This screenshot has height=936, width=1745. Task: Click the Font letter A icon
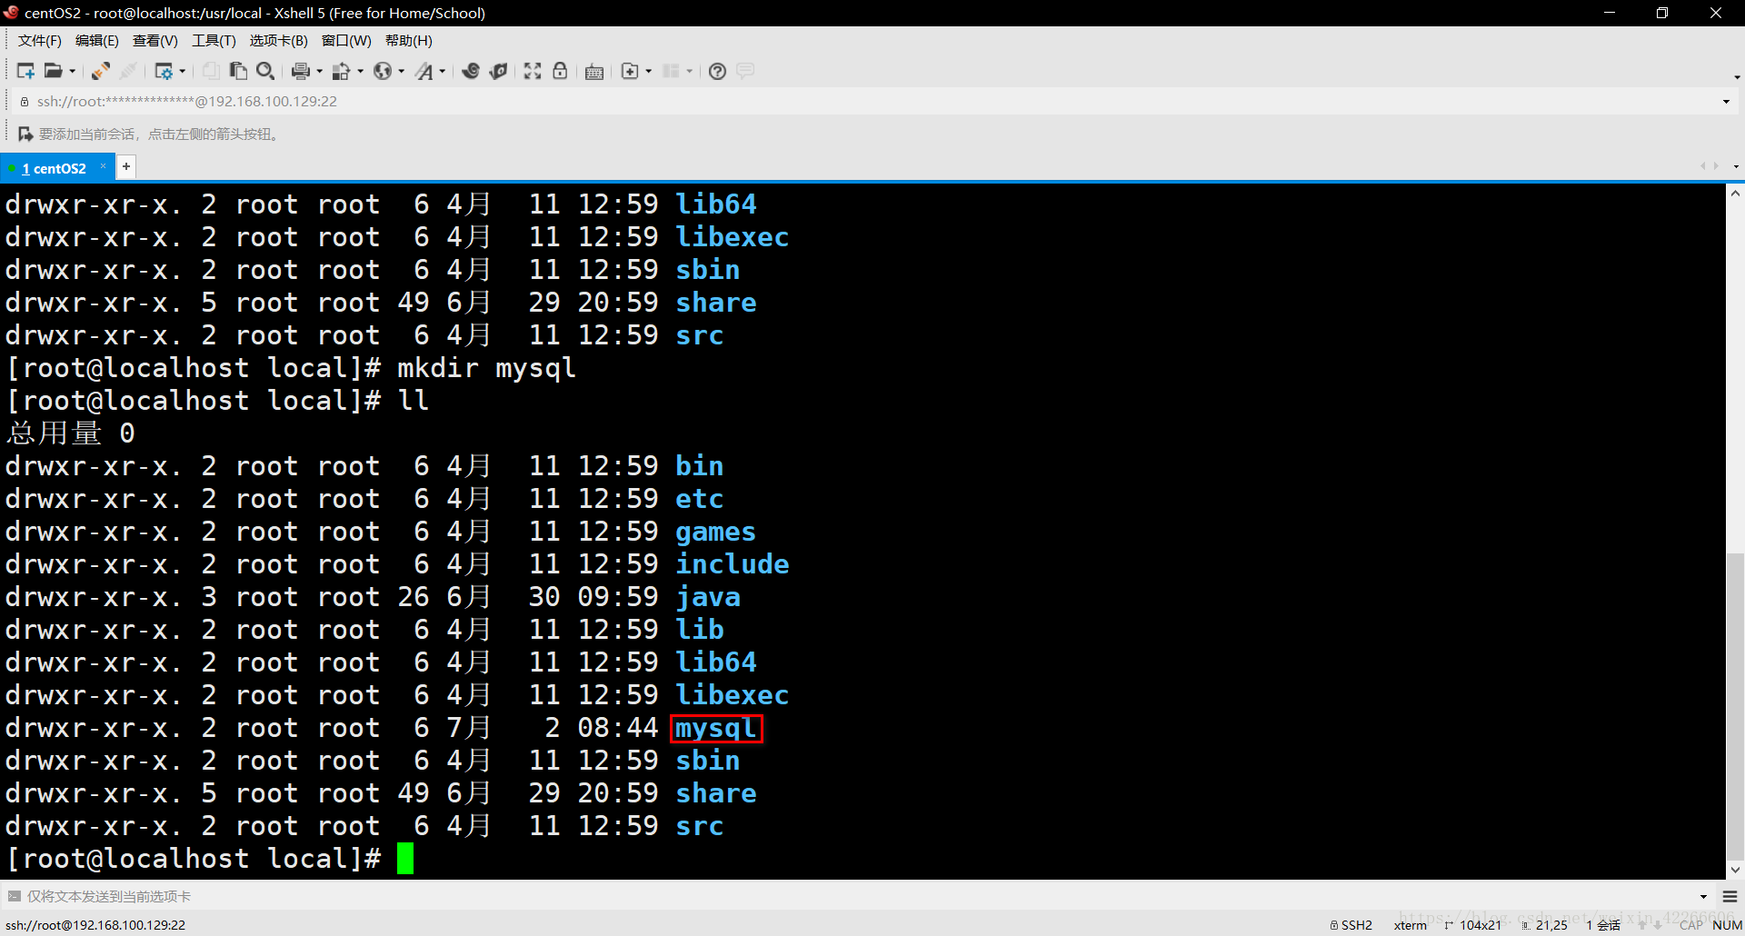point(424,71)
